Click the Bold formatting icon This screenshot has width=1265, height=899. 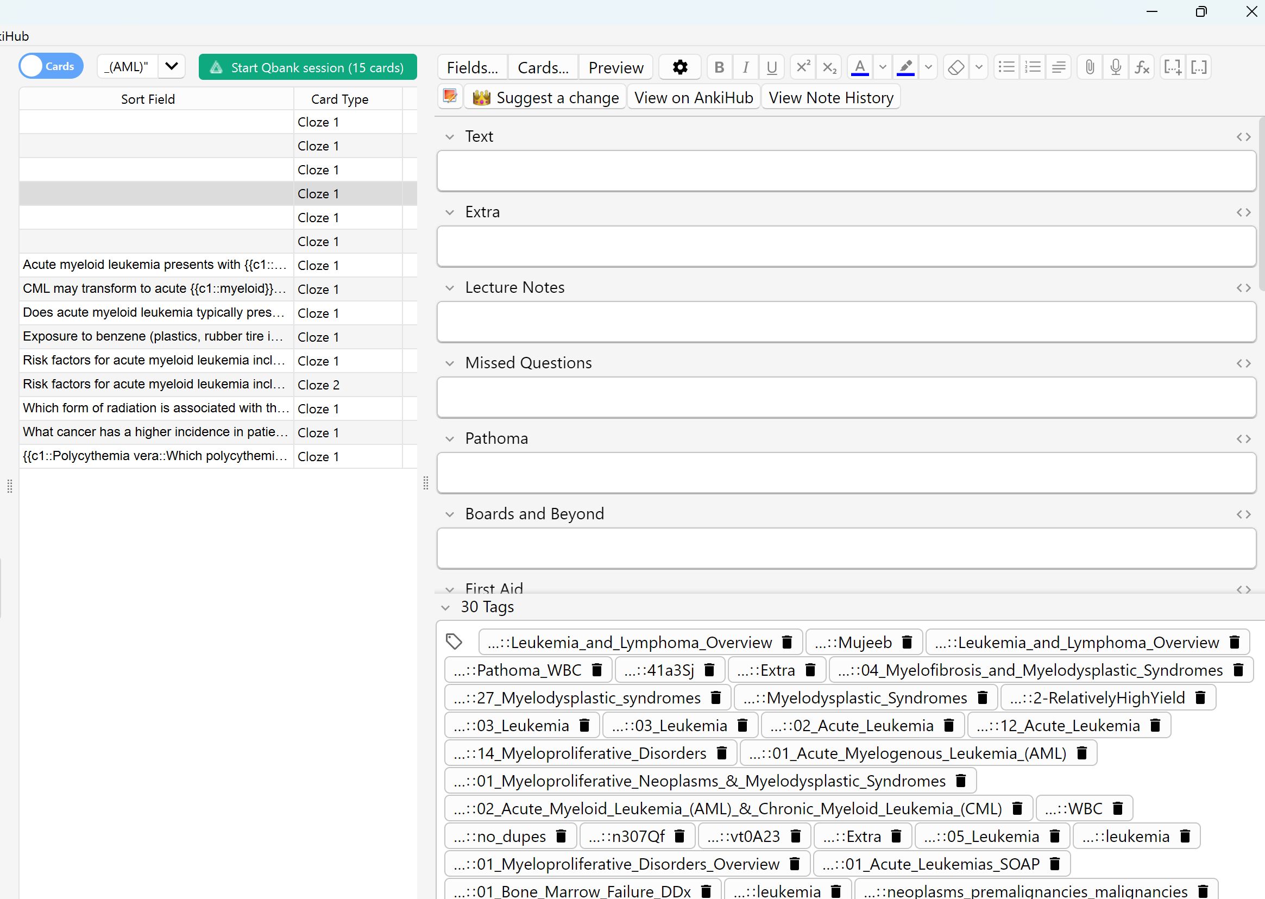click(x=719, y=67)
